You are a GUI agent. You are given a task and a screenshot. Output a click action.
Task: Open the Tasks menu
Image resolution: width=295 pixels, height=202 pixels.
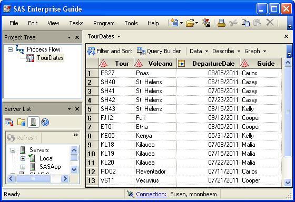[76, 23]
